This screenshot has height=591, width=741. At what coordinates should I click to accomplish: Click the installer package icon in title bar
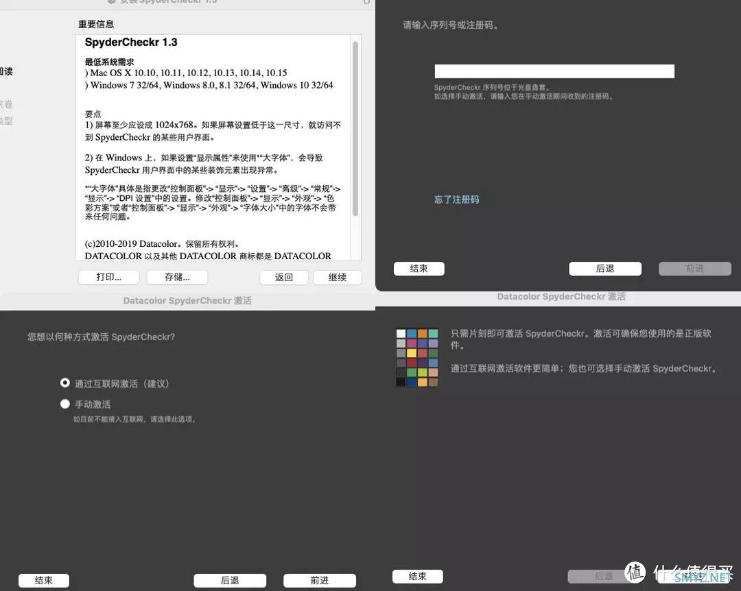(x=110, y=1)
